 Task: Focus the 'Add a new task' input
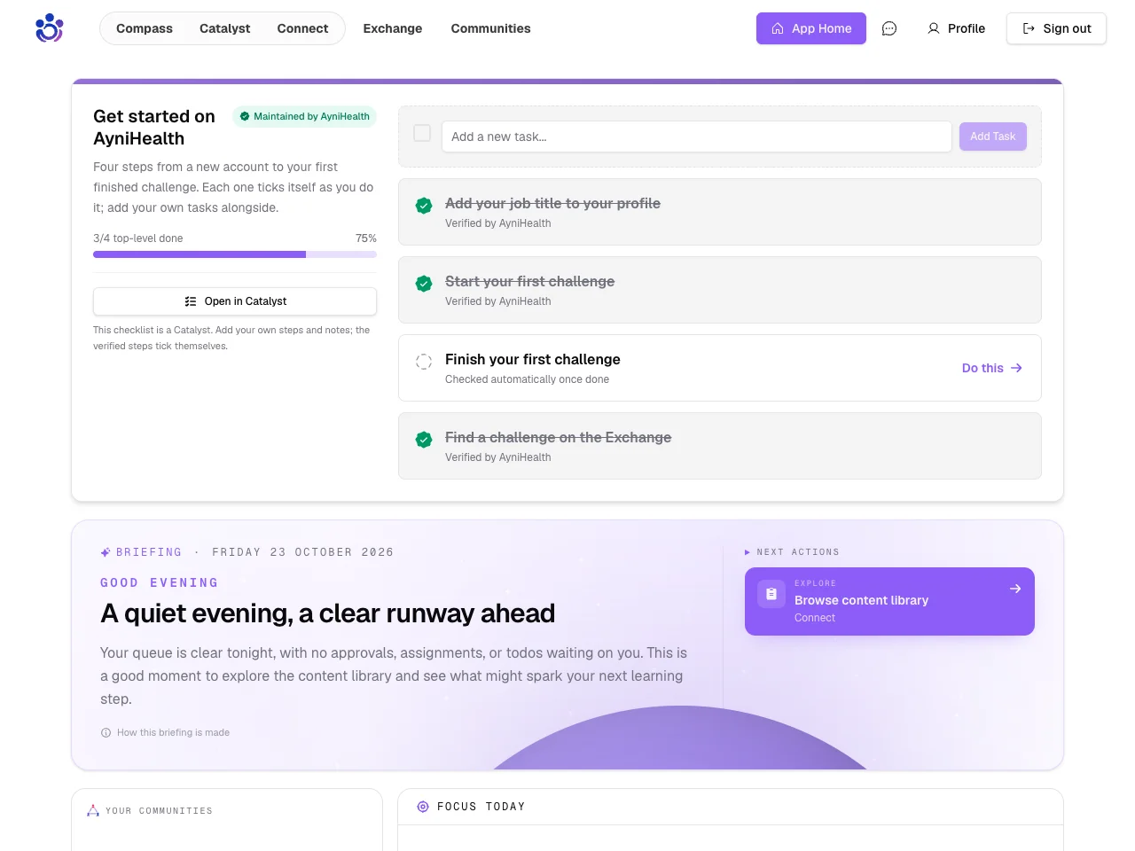(697, 137)
